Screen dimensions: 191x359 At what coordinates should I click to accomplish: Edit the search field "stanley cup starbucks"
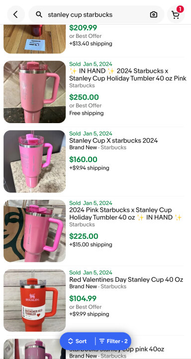[x=96, y=14]
